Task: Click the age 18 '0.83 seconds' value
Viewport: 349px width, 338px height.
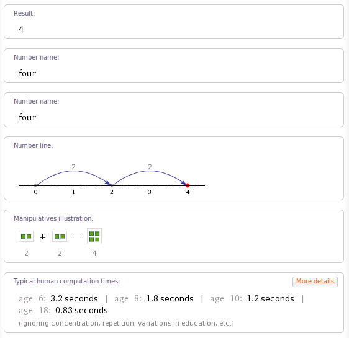Action: [x=81, y=311]
